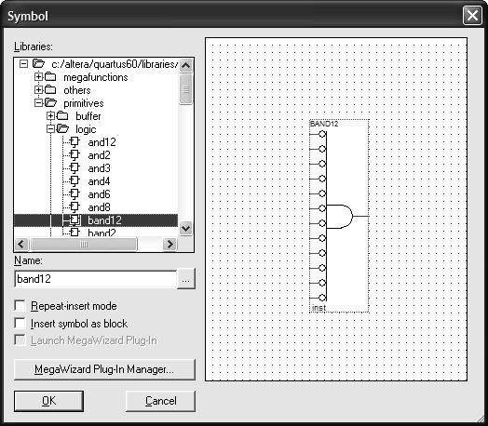
Task: Confirm with the OK button
Action: [x=48, y=401]
